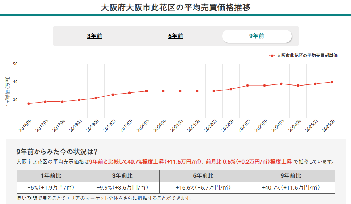351x204 pixels.
Task: Click the red legend marker icon
Action: coord(272,56)
